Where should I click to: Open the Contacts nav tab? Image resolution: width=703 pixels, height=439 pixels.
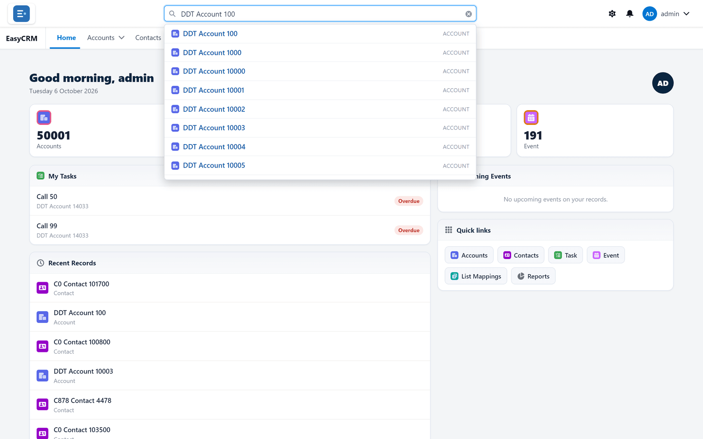pos(148,38)
